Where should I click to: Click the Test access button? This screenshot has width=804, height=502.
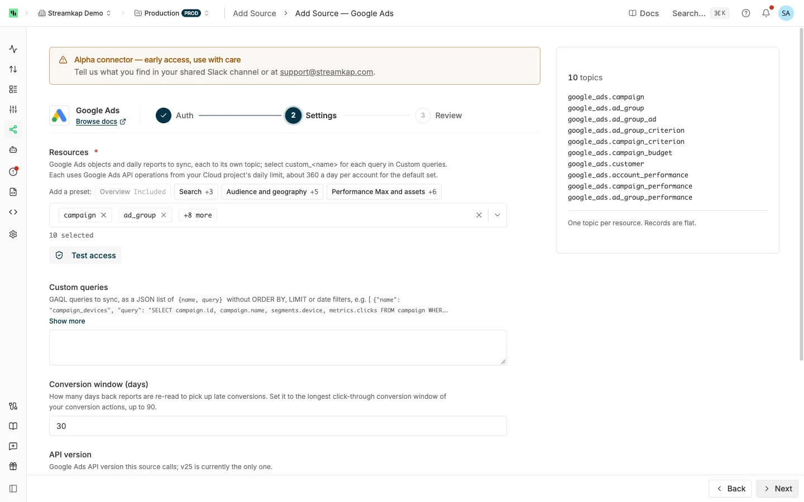[85, 255]
